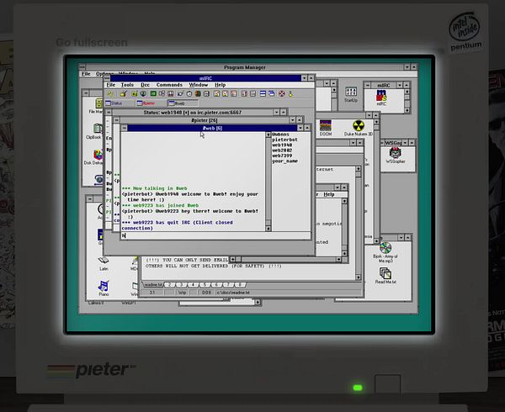Image resolution: width=505 pixels, height=412 pixels.
Task: Select the ClipBook icon in Program Manager
Action: coord(95,131)
